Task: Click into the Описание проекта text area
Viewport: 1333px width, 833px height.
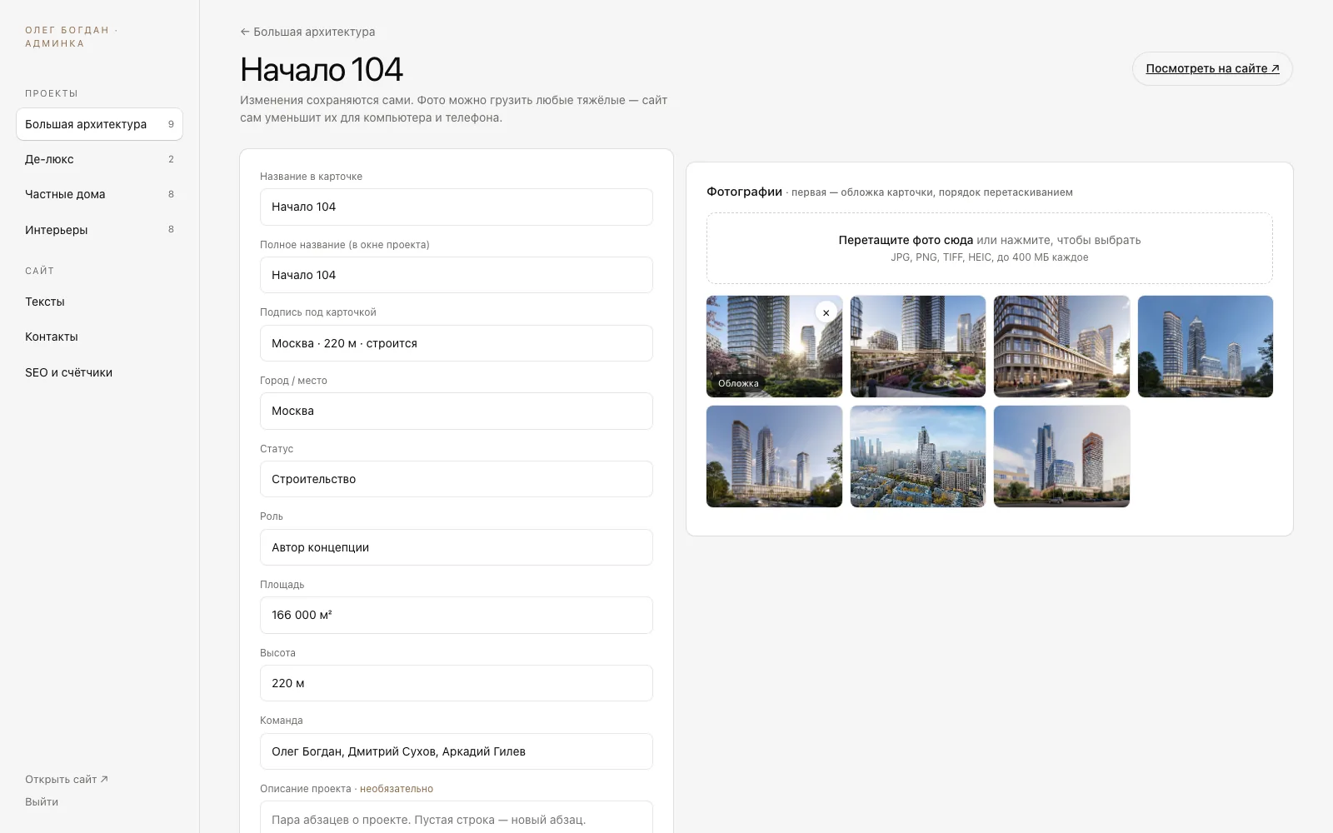Action: (x=457, y=818)
